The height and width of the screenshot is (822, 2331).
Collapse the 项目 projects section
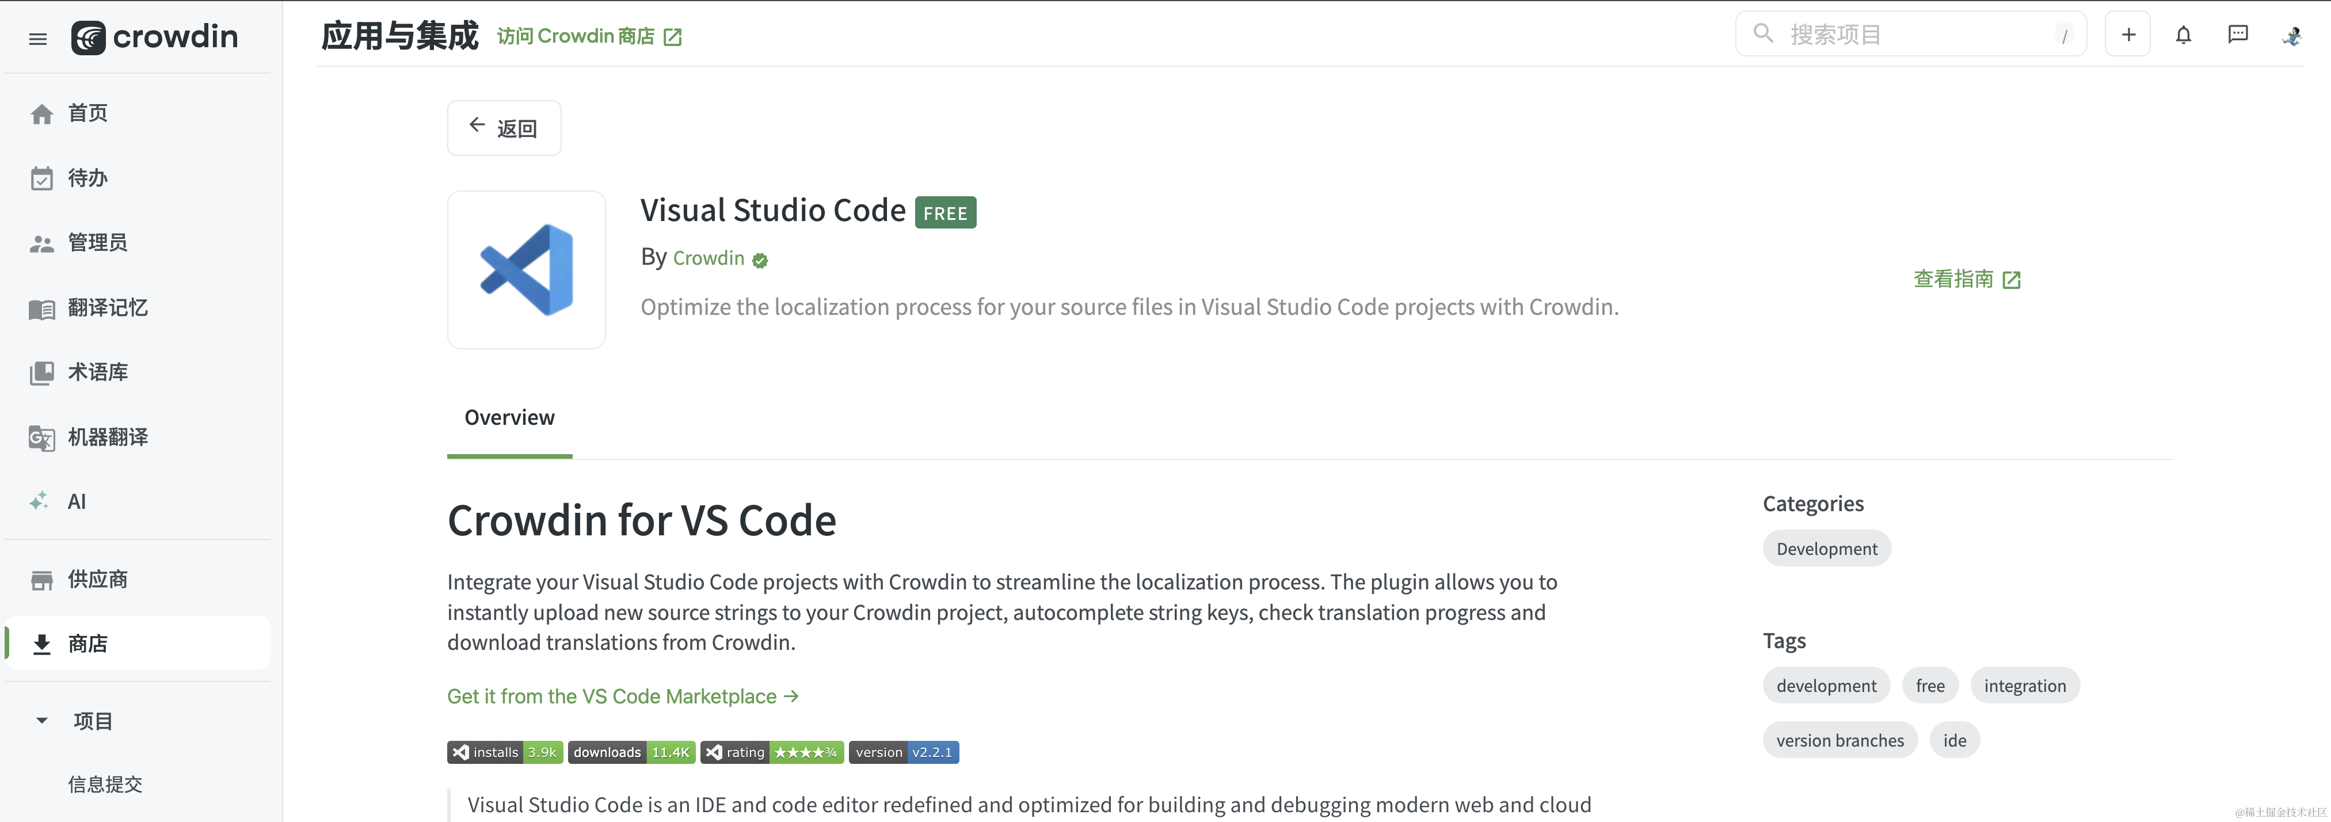pyautogui.click(x=41, y=721)
